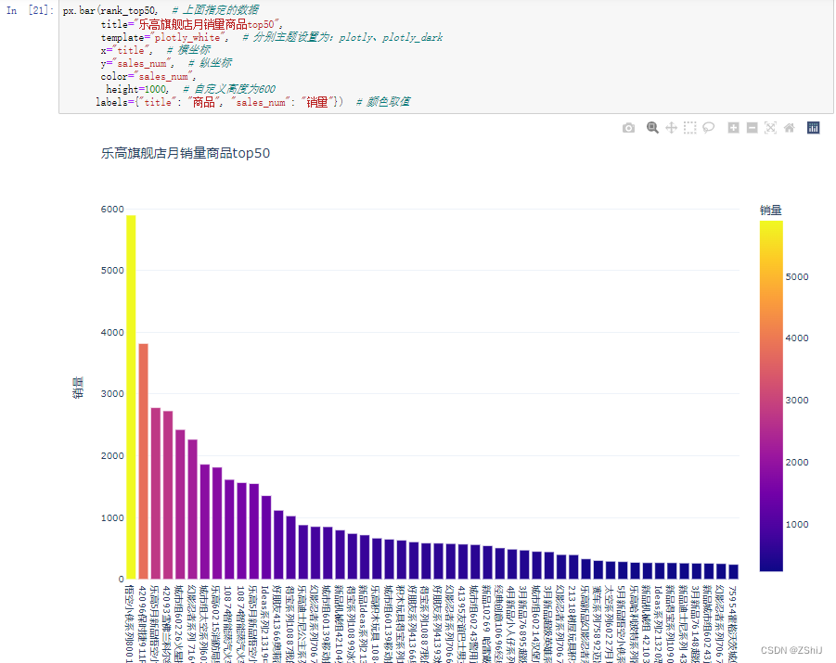Click the labels= dictionary code line

(220, 102)
